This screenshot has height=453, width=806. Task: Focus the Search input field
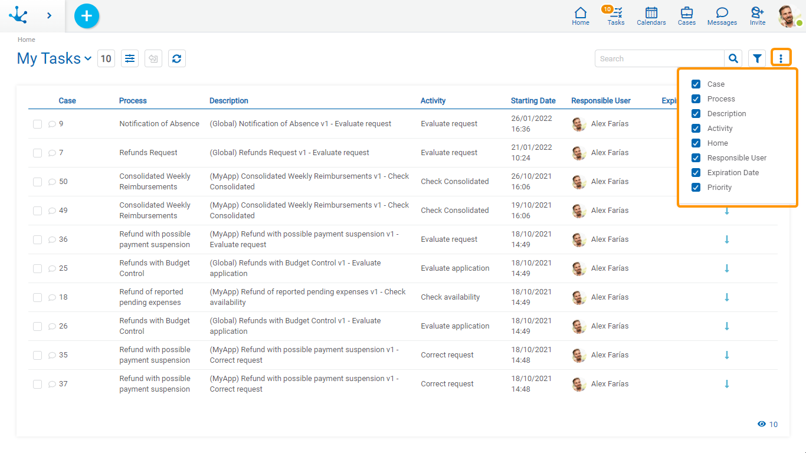point(660,58)
